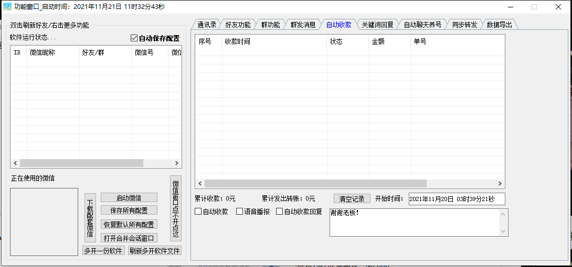The image size is (572, 267).
Task: Open the 群功能 tab
Action: pos(270,25)
